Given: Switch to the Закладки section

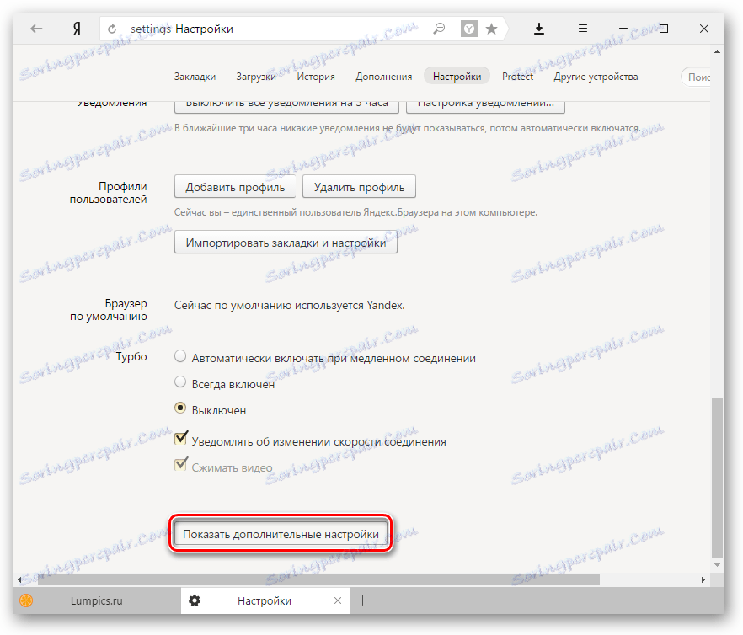Looking at the screenshot, I should [x=195, y=77].
